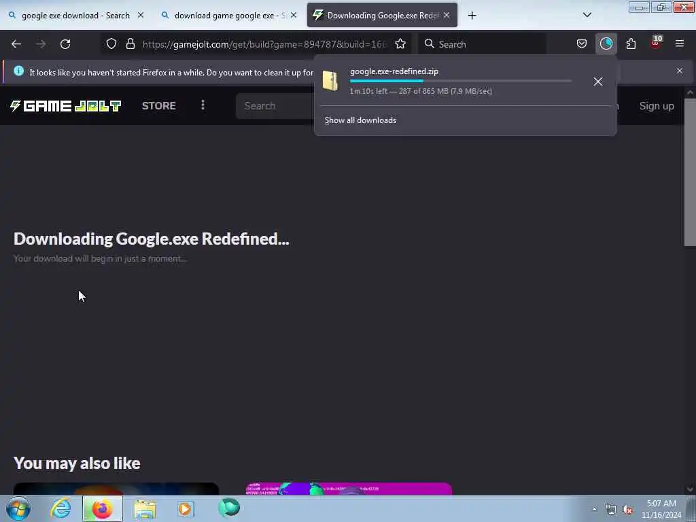Open the Game Jolt logo home link

click(x=66, y=105)
